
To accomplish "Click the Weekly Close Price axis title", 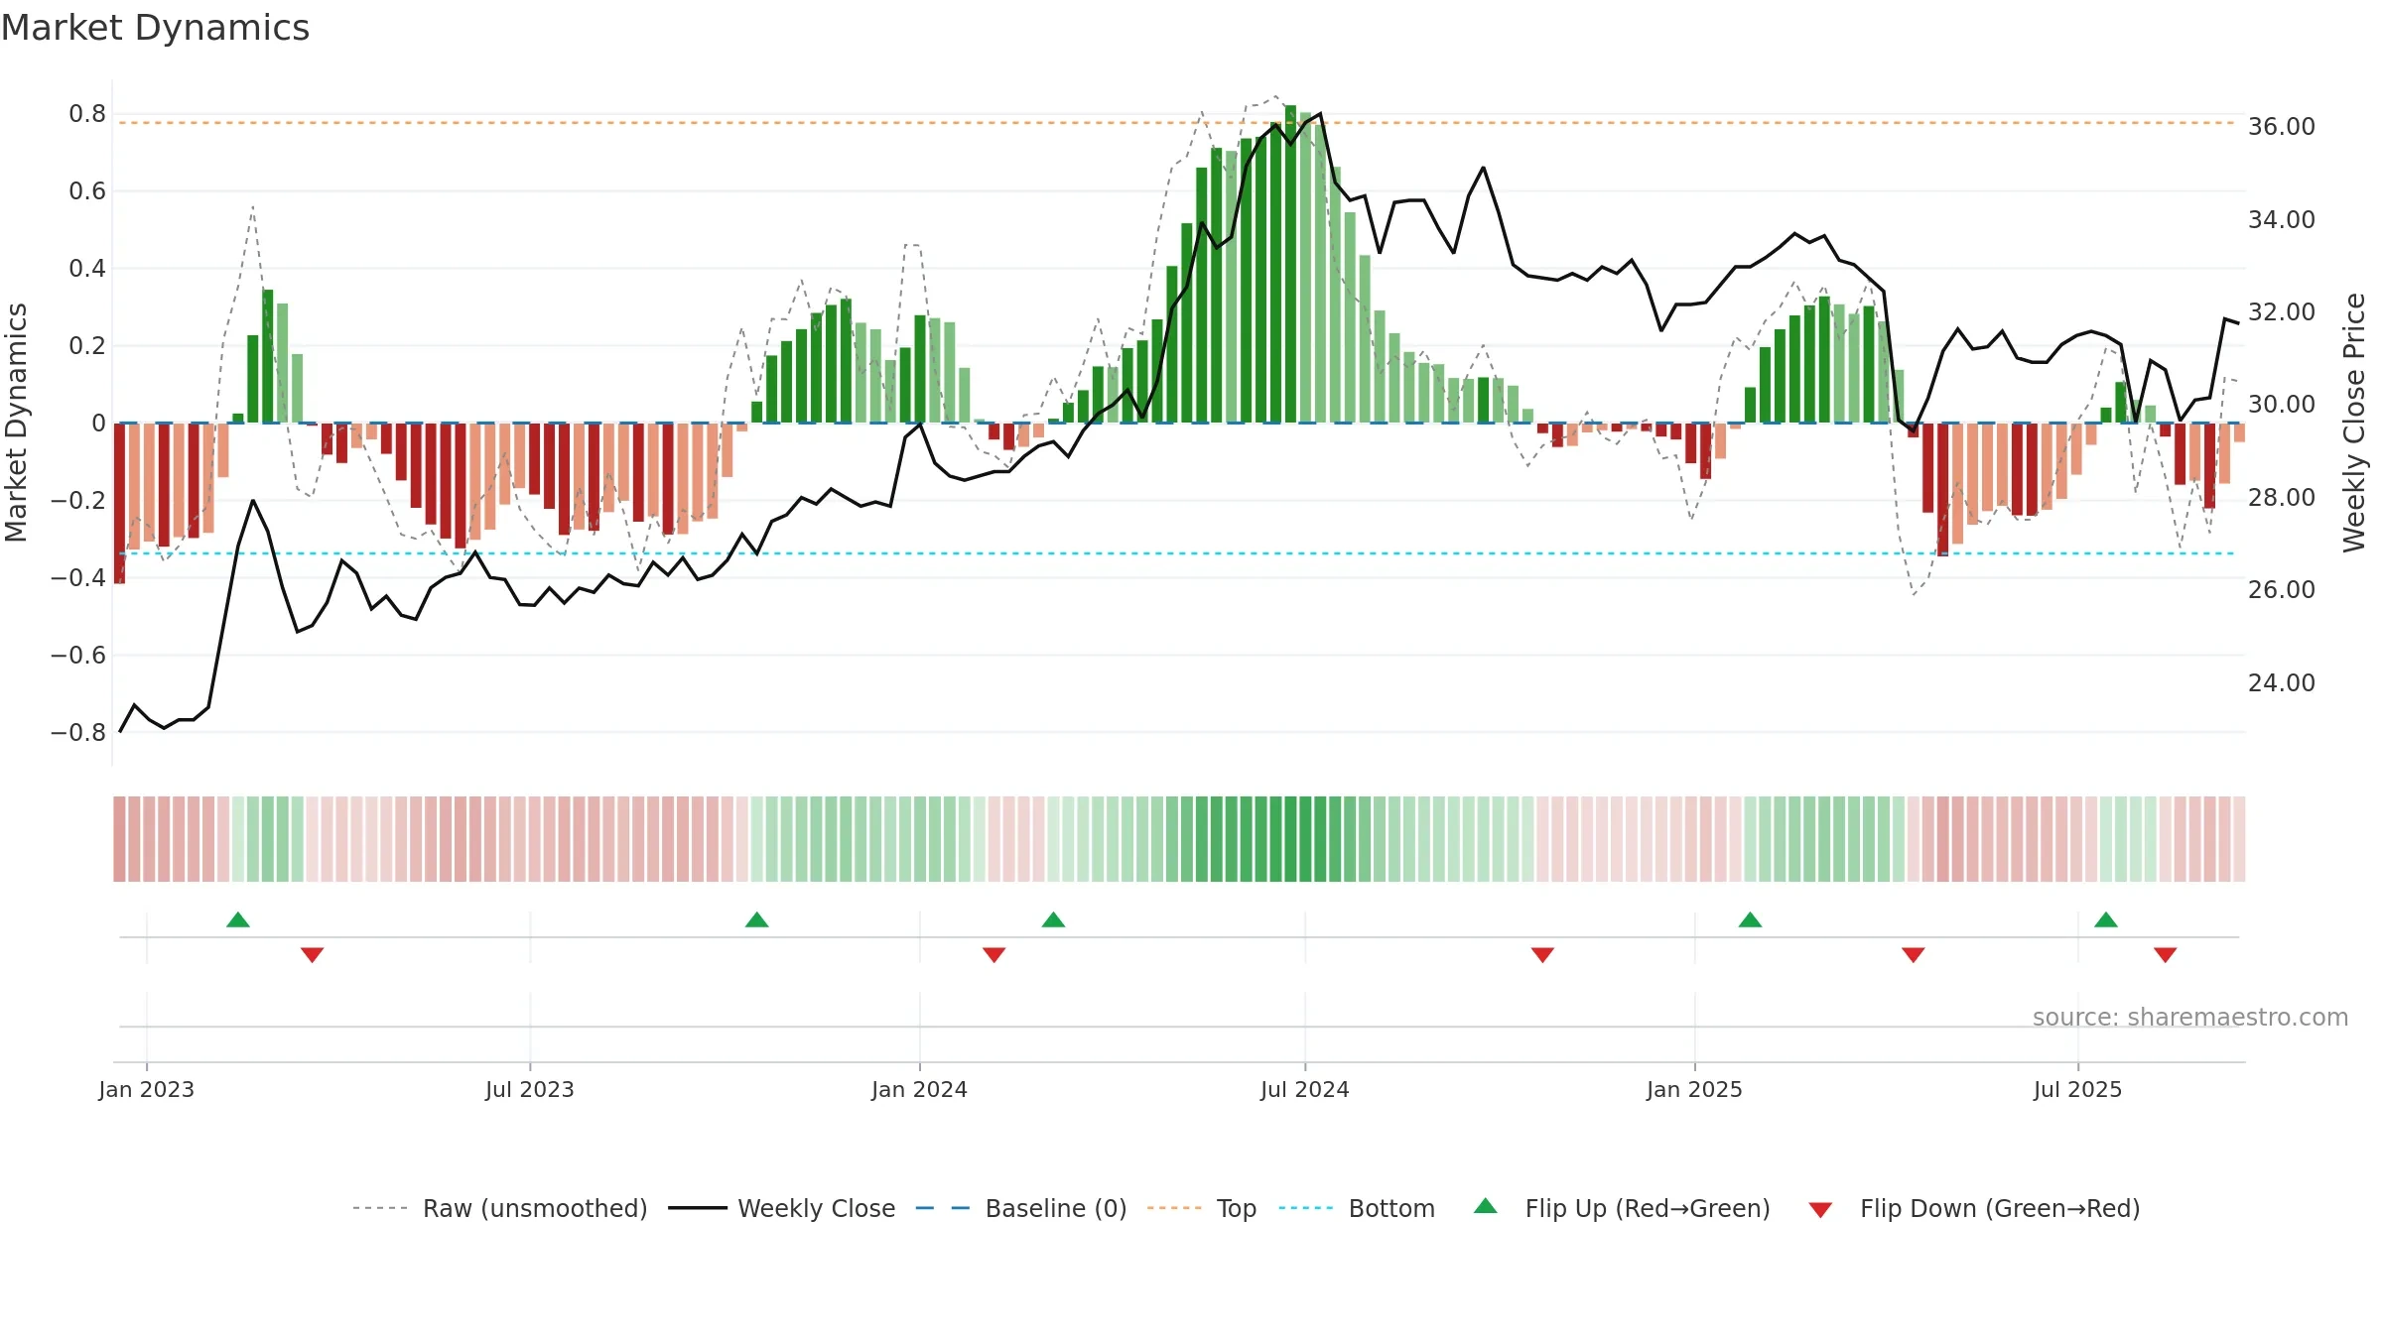I will (2354, 423).
